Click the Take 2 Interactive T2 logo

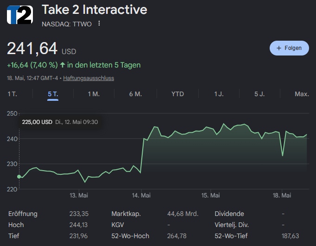click(20, 15)
